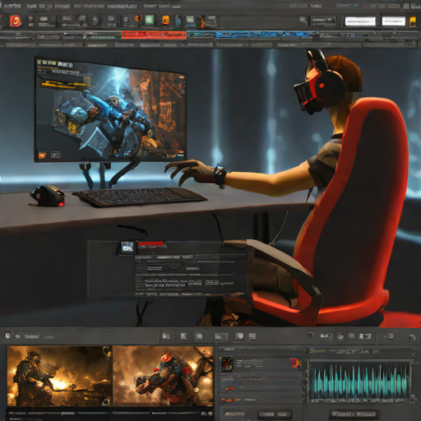
Task: Click the wider white box in top toolbar
Action: click(x=360, y=21)
